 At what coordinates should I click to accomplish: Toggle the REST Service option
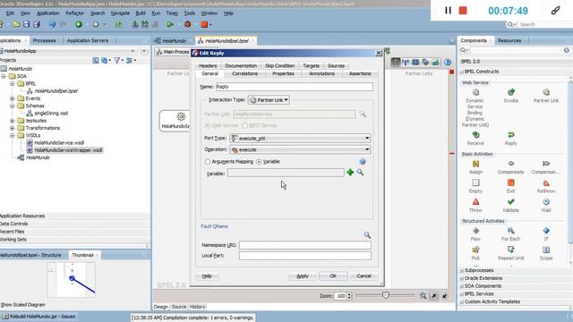tap(245, 125)
